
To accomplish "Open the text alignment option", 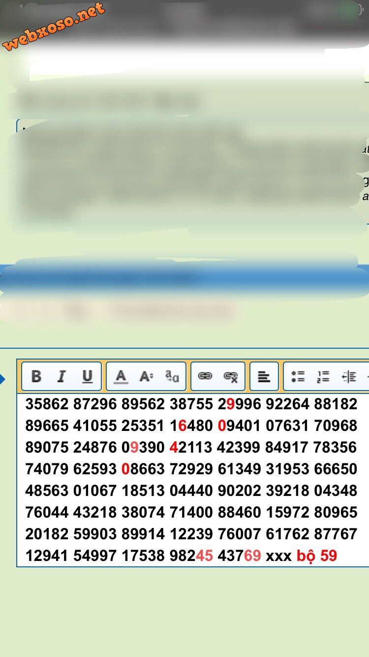I will coord(264,377).
